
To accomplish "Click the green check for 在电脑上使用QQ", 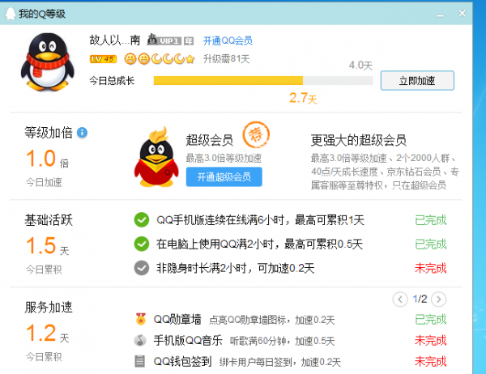I will point(142,244).
